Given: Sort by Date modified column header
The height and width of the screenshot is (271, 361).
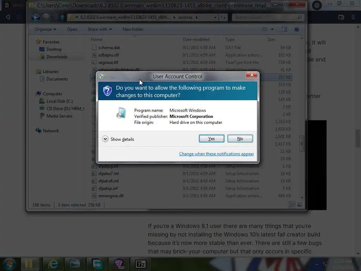Looking at the screenshot, I should tap(196, 40).
